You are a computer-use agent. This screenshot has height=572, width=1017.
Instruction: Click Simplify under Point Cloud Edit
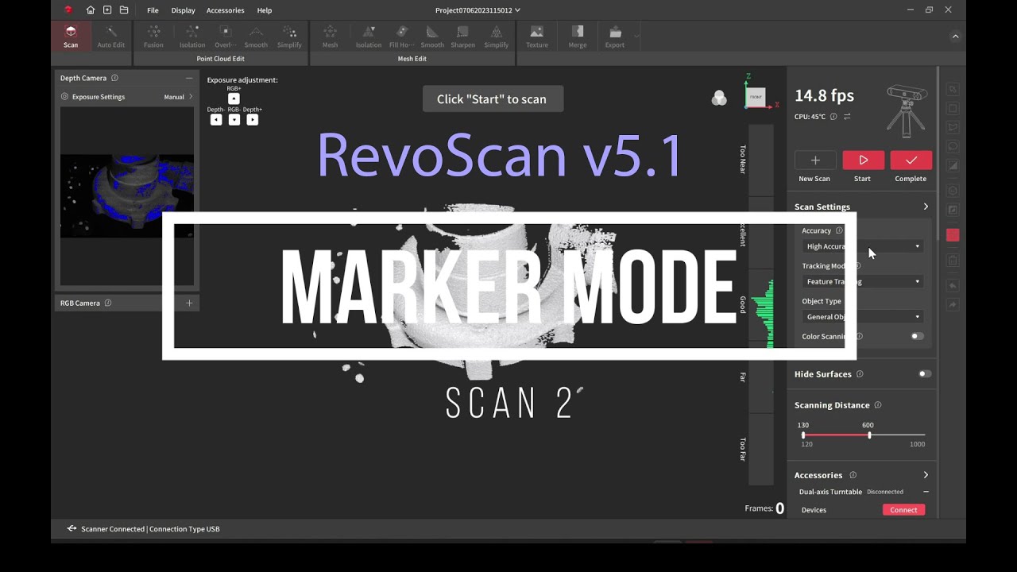pos(289,37)
